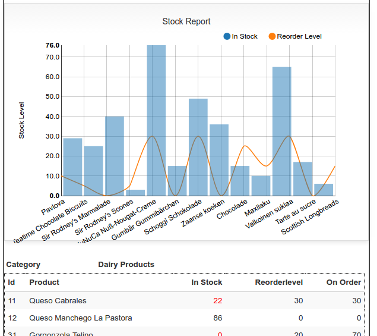Select the Schoggi Schokolade bar
This screenshot has height=336, width=377.
[x=198, y=147]
